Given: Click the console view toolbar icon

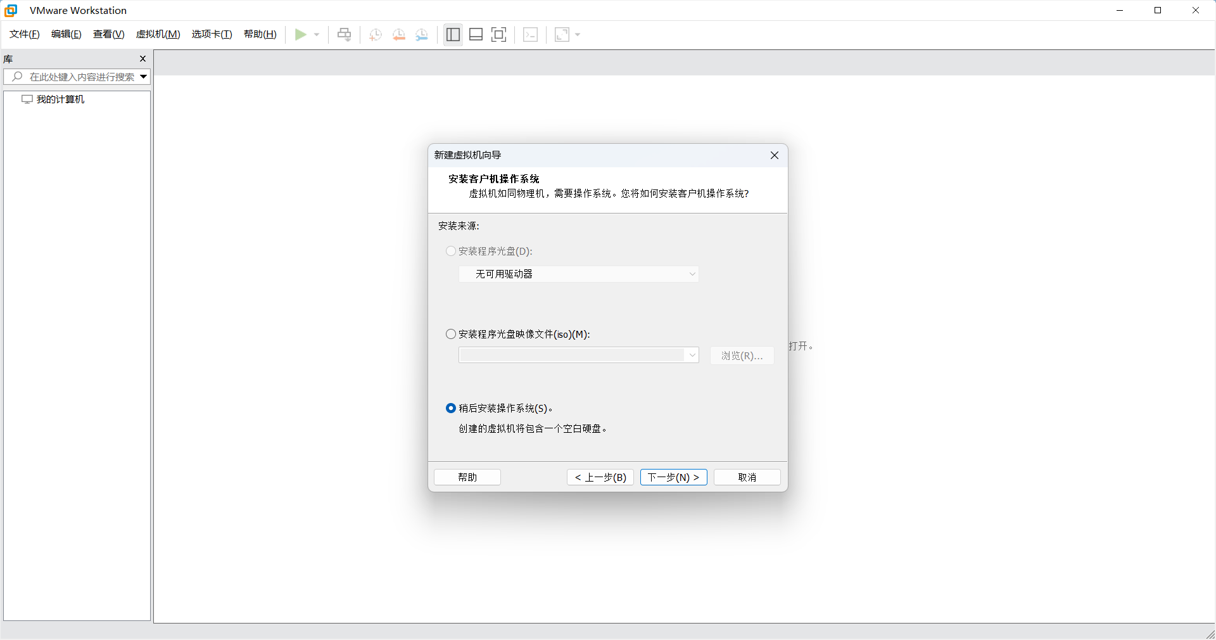Looking at the screenshot, I should tap(531, 34).
